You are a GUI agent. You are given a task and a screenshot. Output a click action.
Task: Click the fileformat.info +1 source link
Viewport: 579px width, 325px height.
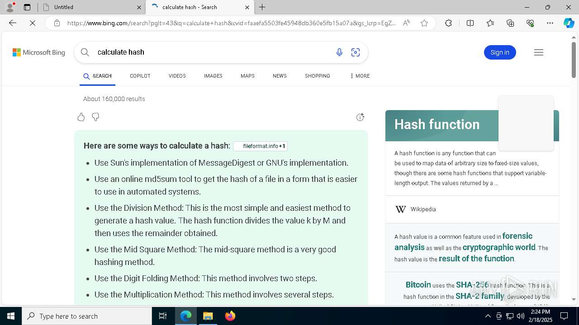click(261, 146)
